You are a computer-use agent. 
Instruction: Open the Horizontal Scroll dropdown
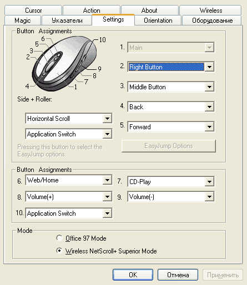click(x=69, y=118)
